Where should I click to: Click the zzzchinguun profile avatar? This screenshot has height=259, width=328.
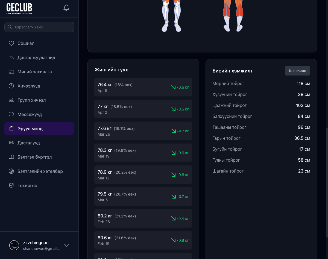(14, 245)
